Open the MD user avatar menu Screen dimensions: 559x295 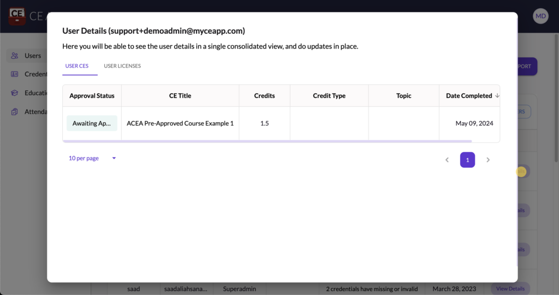(x=540, y=16)
